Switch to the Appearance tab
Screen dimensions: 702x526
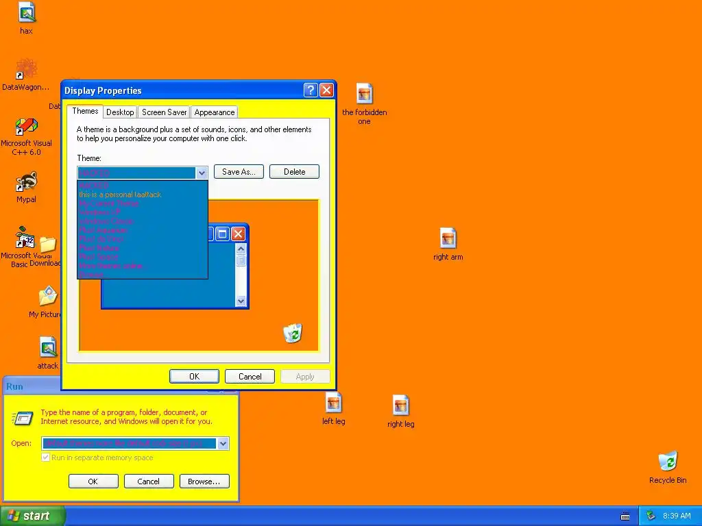pyautogui.click(x=214, y=112)
